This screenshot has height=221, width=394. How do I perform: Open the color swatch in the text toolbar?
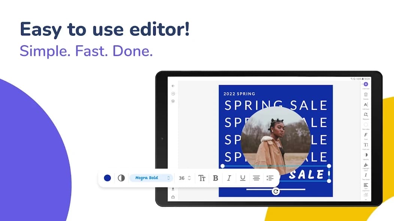click(107, 178)
